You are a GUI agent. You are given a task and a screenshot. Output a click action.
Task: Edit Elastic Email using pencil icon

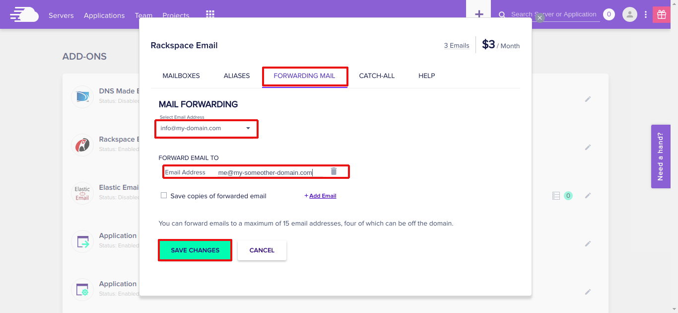tap(588, 195)
